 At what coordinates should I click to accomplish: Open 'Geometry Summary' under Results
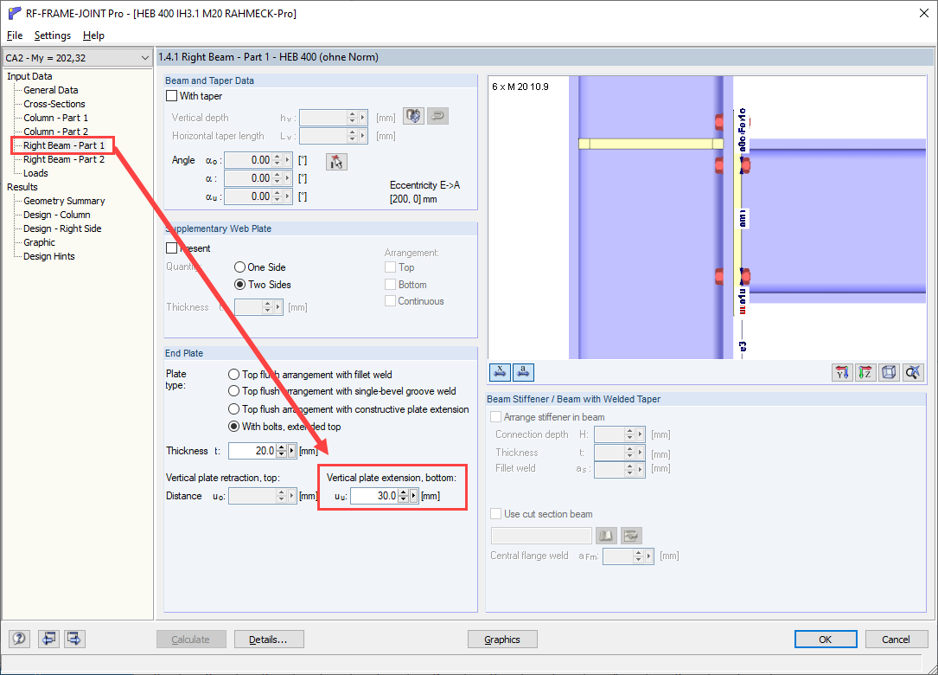point(64,201)
